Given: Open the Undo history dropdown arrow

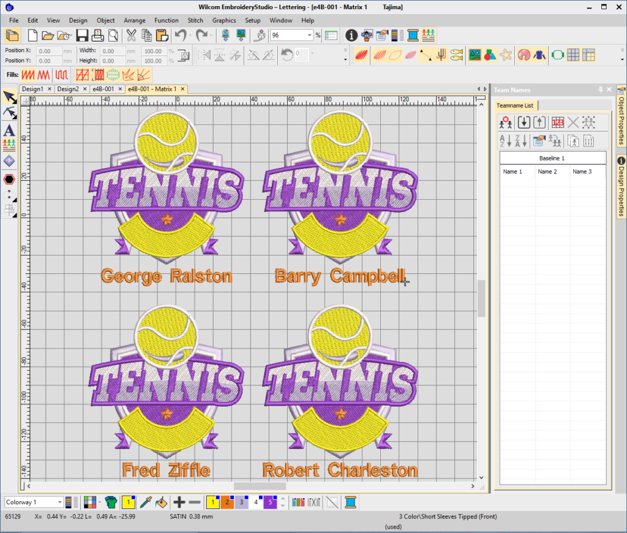Looking at the screenshot, I should 191,36.
